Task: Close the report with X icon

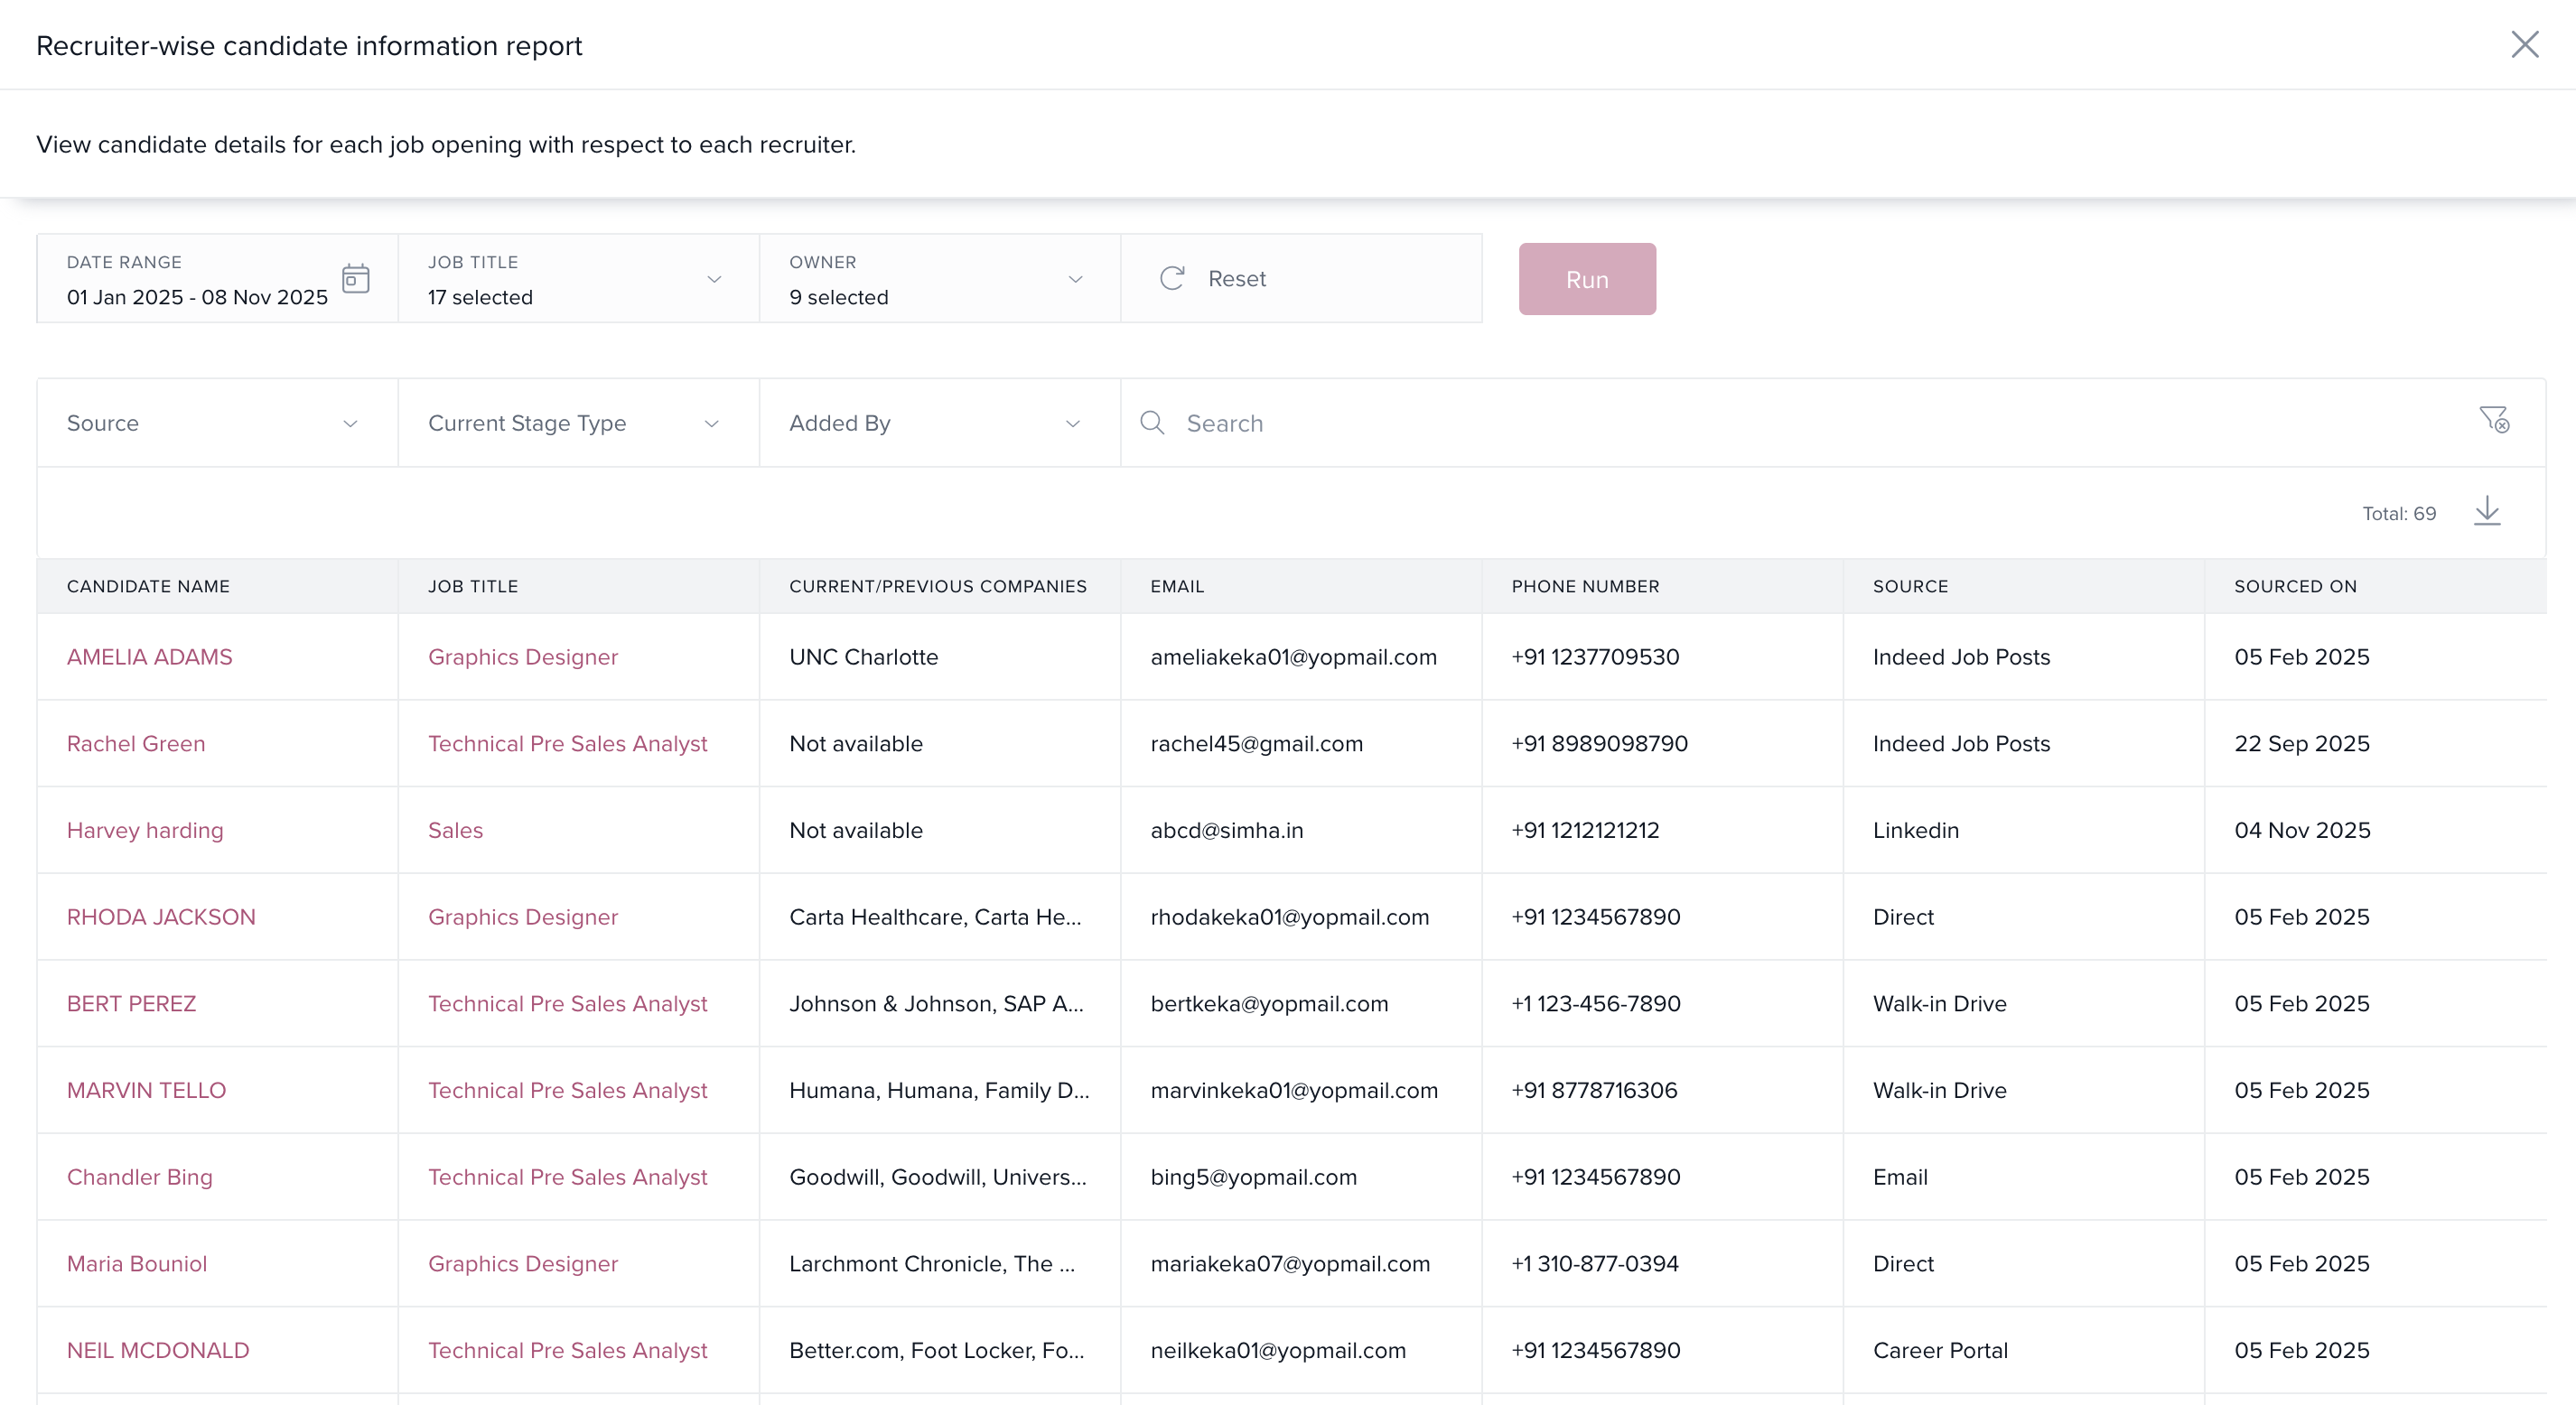Action: (x=2524, y=45)
